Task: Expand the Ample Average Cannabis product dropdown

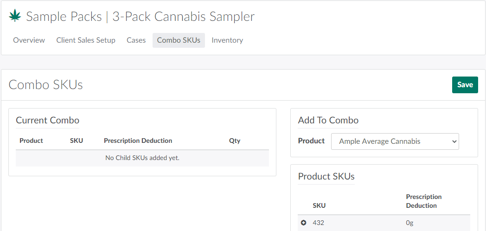Action: [395, 141]
